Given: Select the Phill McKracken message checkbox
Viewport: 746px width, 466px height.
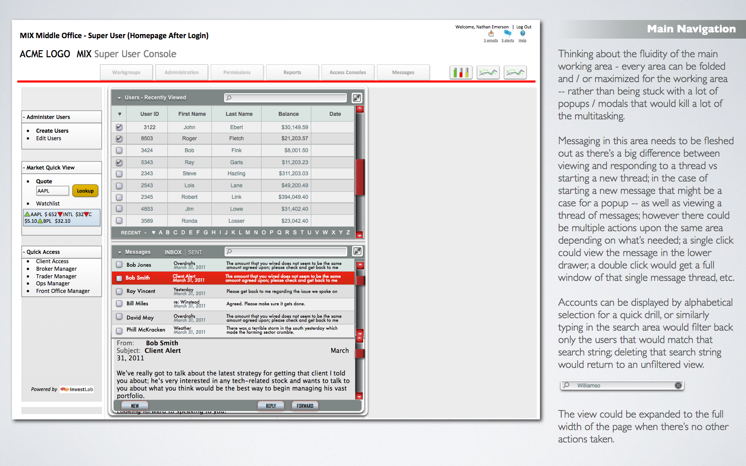Looking at the screenshot, I should [x=119, y=331].
